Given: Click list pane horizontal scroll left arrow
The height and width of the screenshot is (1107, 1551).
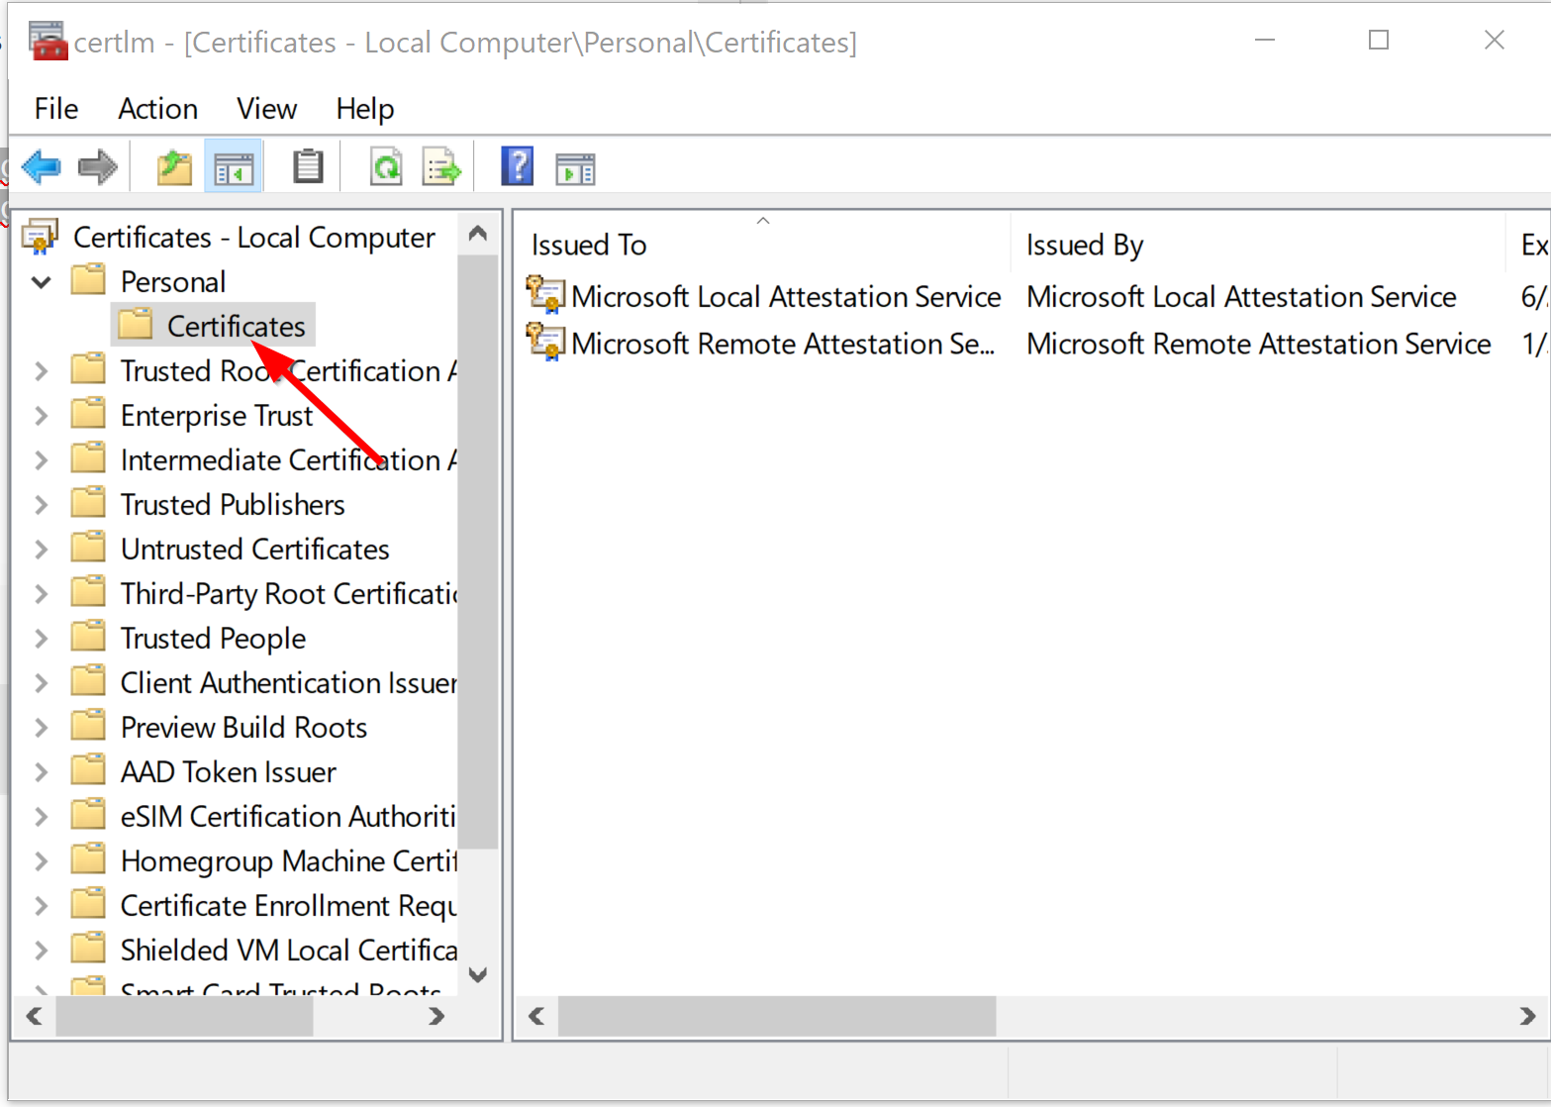Looking at the screenshot, I should coord(536,1016).
